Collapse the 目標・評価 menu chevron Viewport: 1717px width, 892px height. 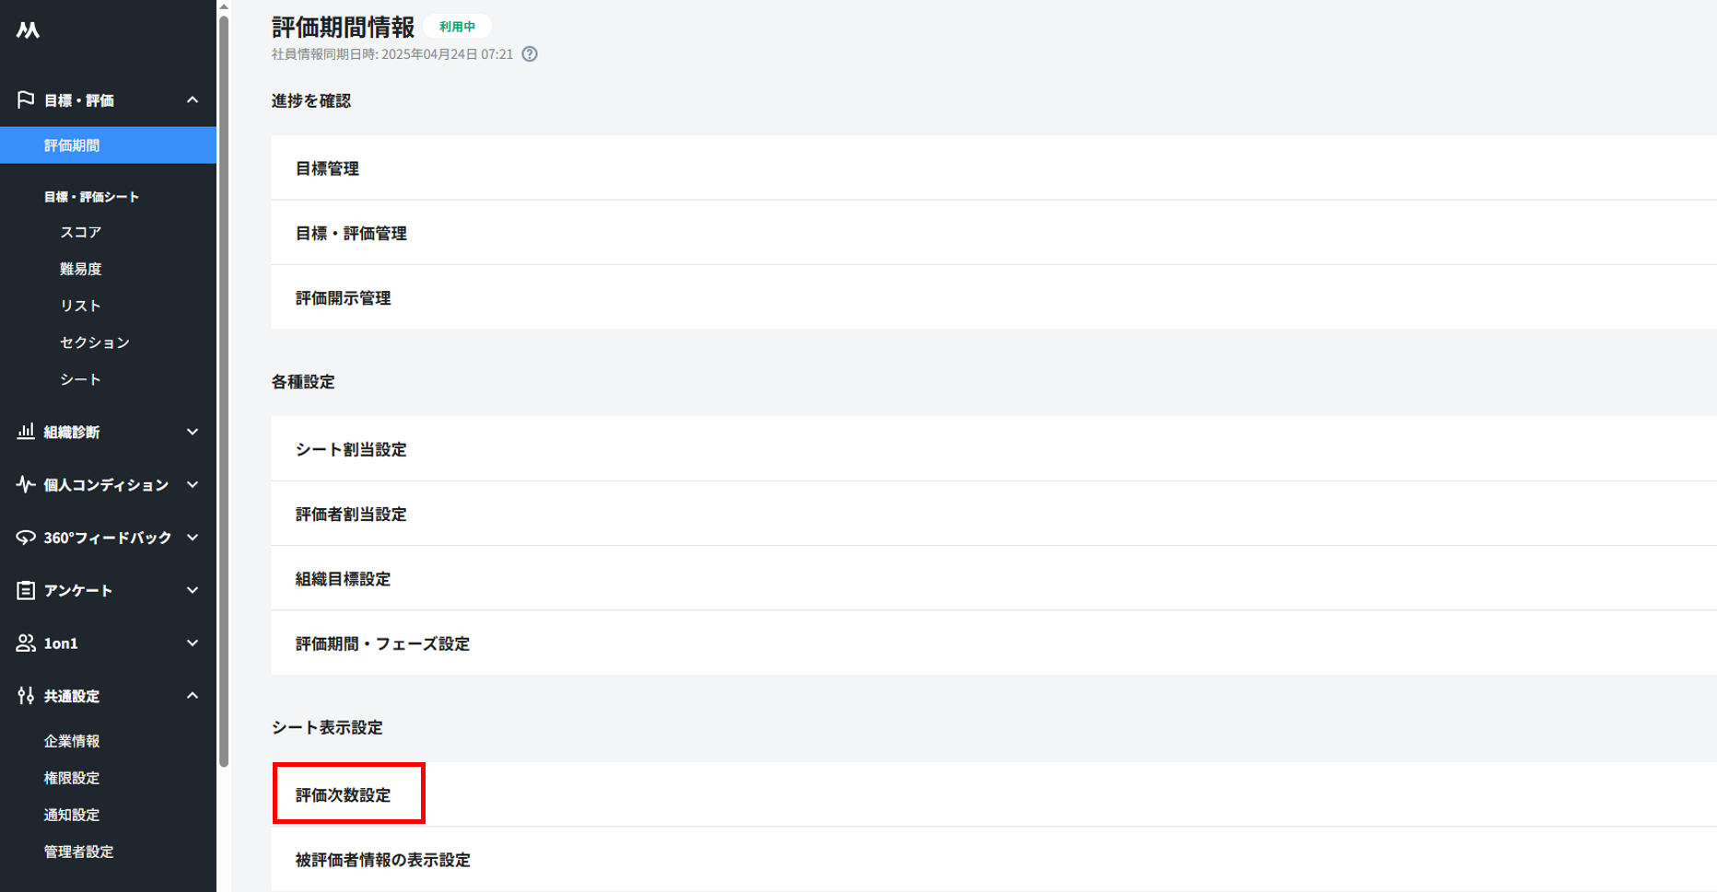193,99
